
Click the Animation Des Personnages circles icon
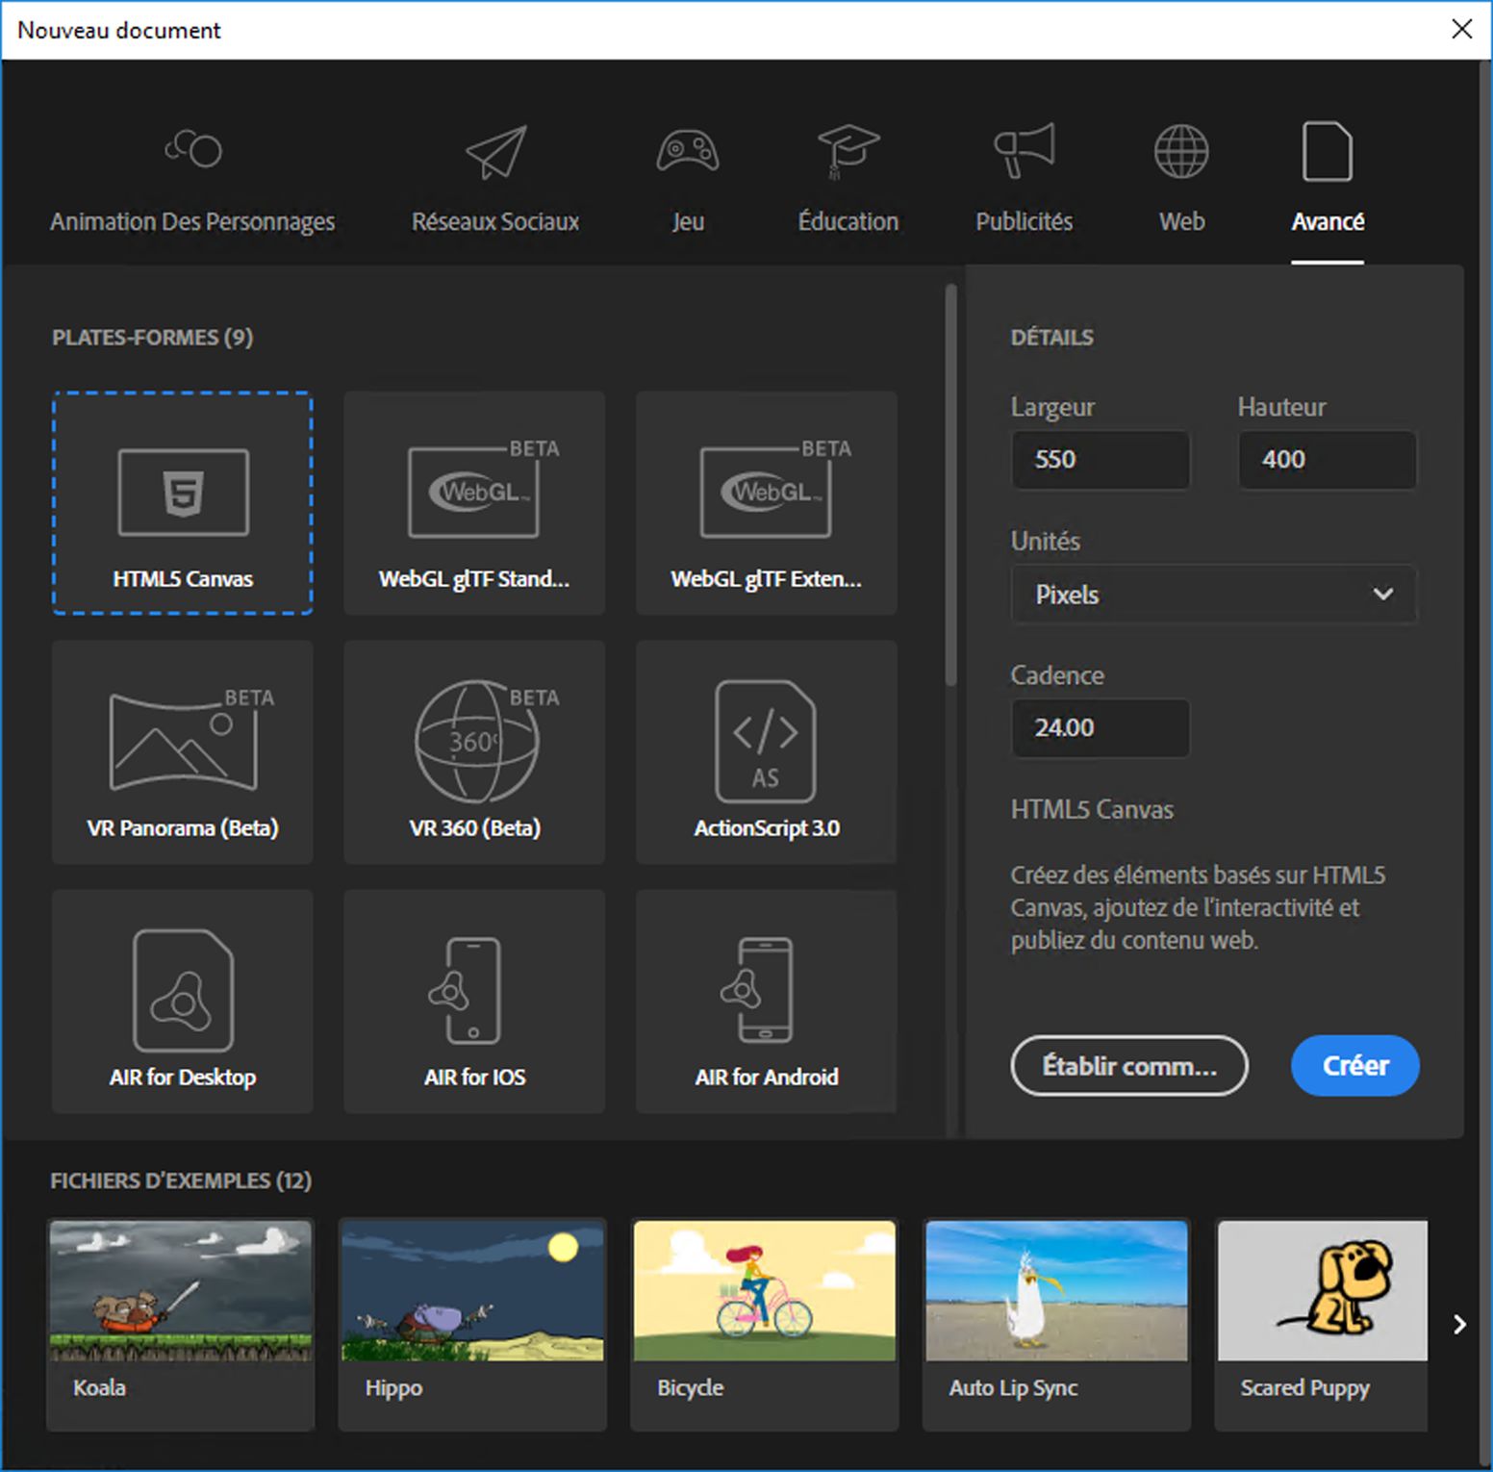[192, 148]
